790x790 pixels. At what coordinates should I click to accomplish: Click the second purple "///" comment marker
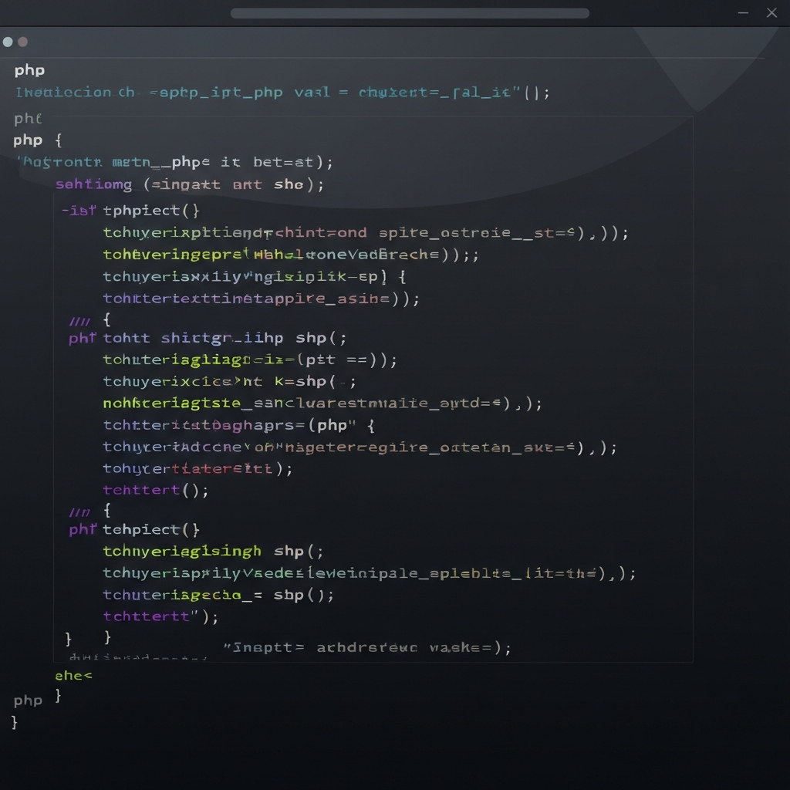[x=79, y=512]
